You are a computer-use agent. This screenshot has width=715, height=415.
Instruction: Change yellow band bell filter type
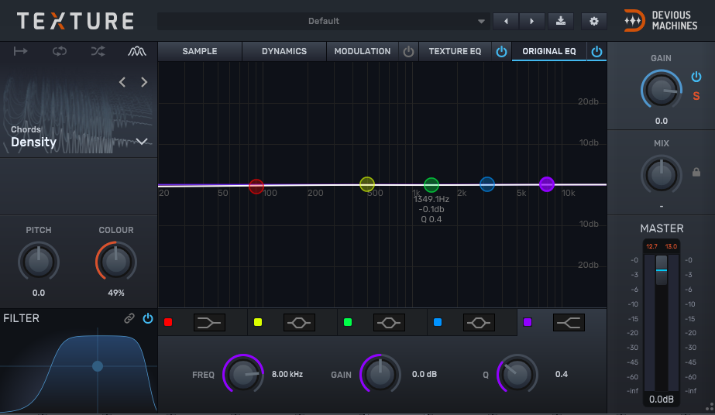pos(299,323)
